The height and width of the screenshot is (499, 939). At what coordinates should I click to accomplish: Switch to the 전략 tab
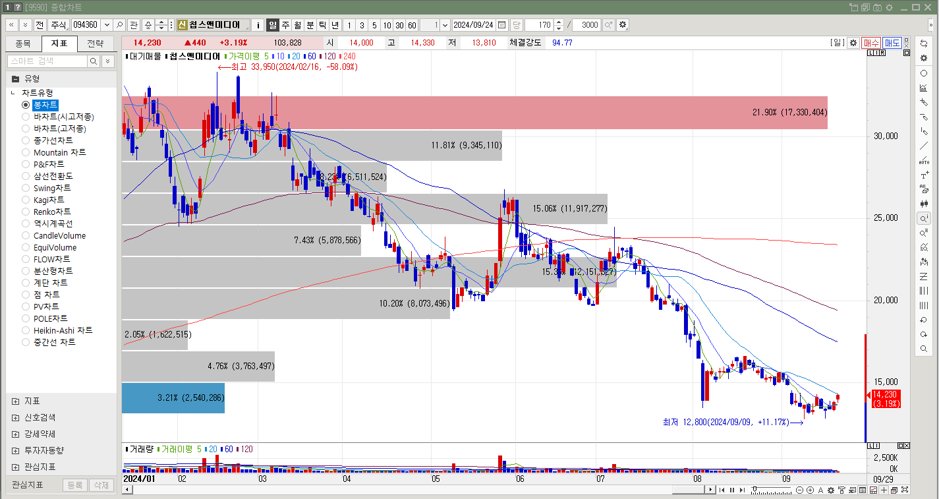pyautogui.click(x=95, y=44)
